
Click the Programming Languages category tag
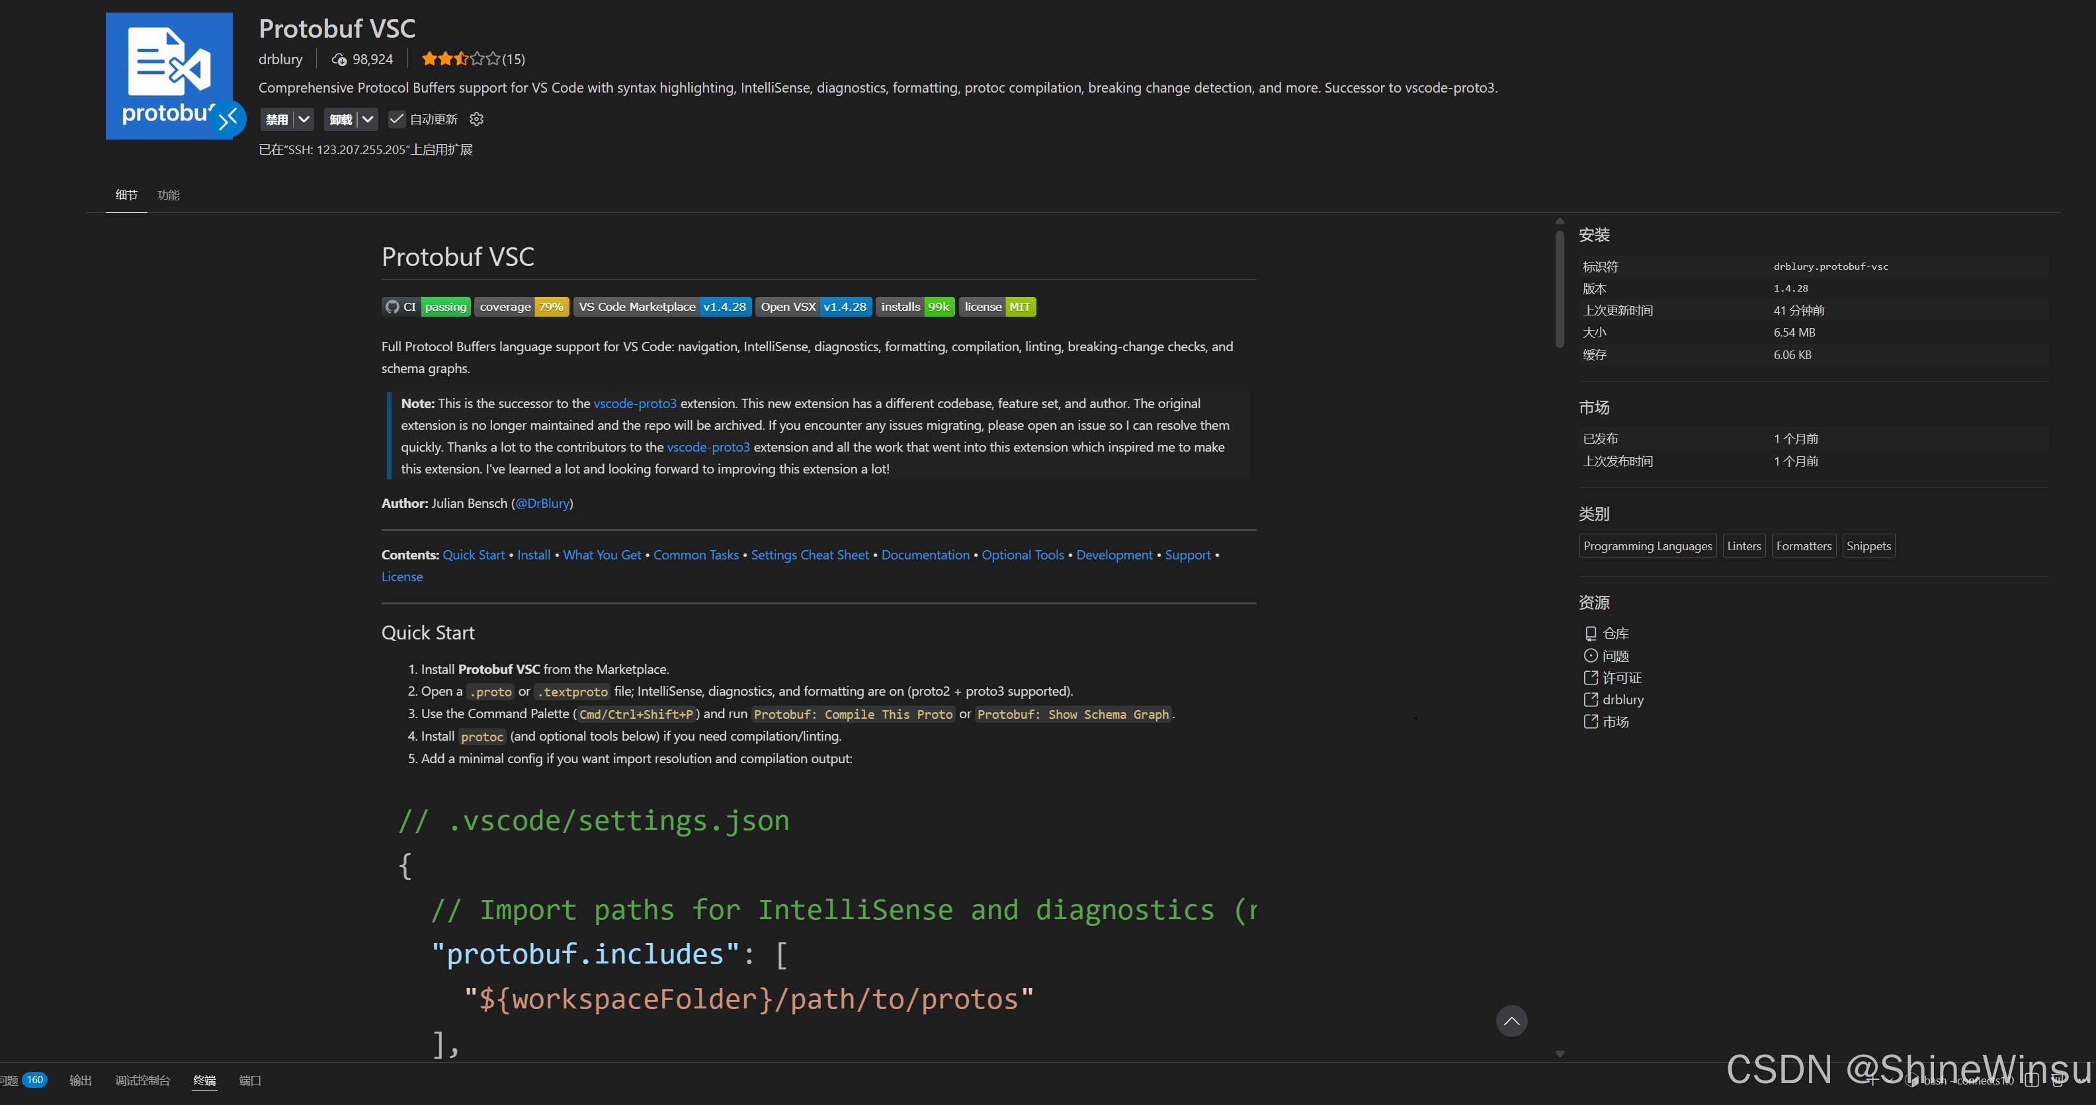point(1648,546)
